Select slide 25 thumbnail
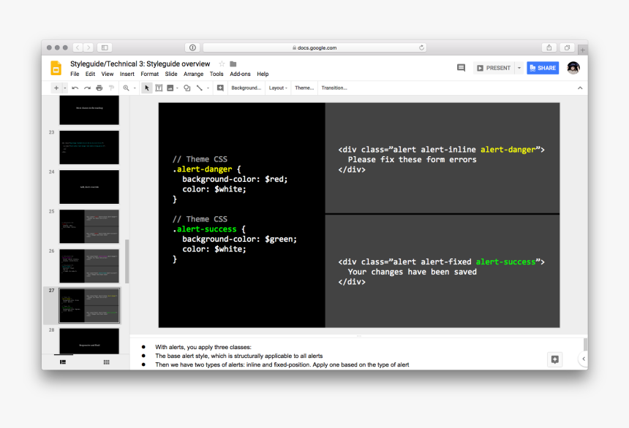 coord(88,226)
